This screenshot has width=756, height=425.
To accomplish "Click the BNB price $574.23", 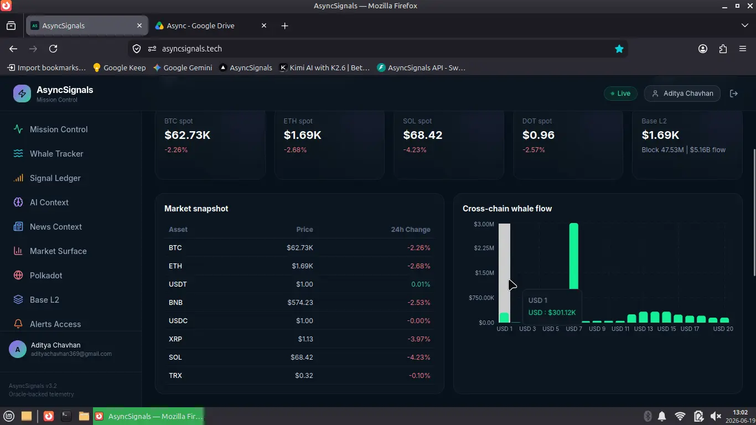I will click(300, 303).
